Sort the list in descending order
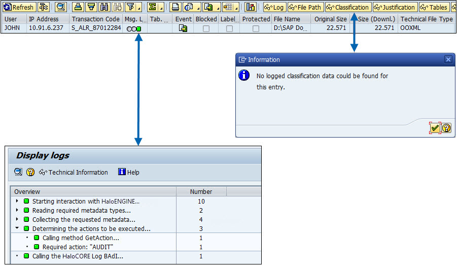Viewport: 457px width, 266px height. (91, 7)
